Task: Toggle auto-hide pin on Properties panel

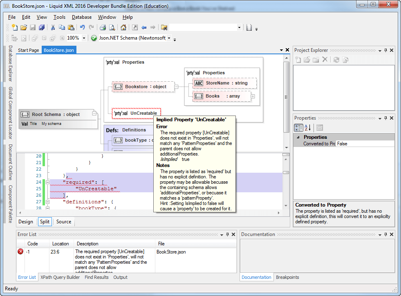Action: [x=385, y=118]
